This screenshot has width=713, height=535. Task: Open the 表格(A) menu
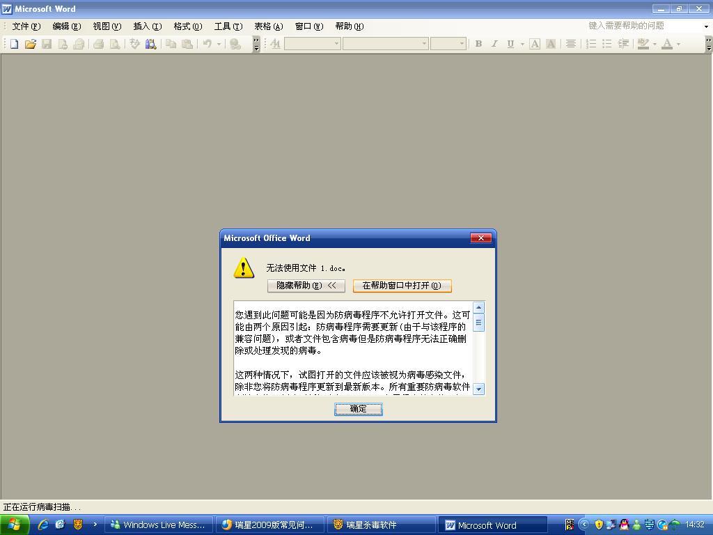click(268, 26)
